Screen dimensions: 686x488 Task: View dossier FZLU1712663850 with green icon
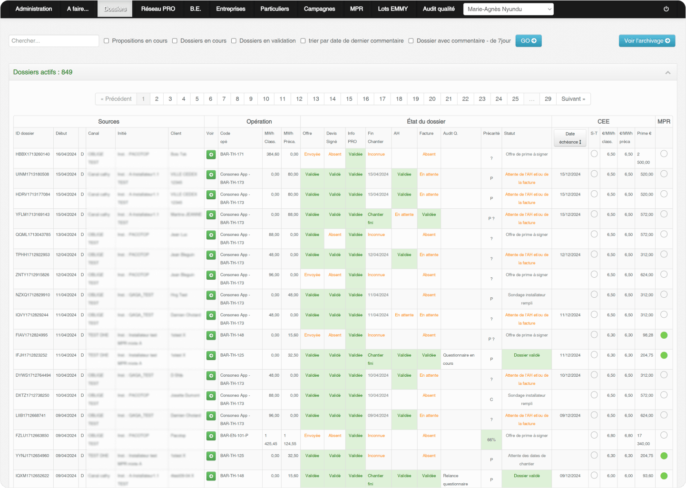[x=211, y=436]
